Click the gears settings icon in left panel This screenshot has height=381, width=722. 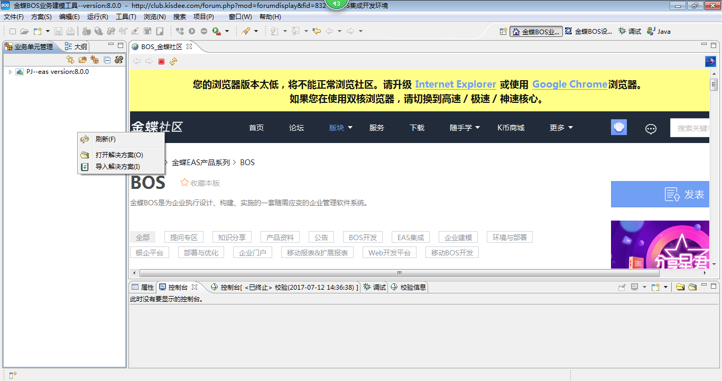click(119, 60)
